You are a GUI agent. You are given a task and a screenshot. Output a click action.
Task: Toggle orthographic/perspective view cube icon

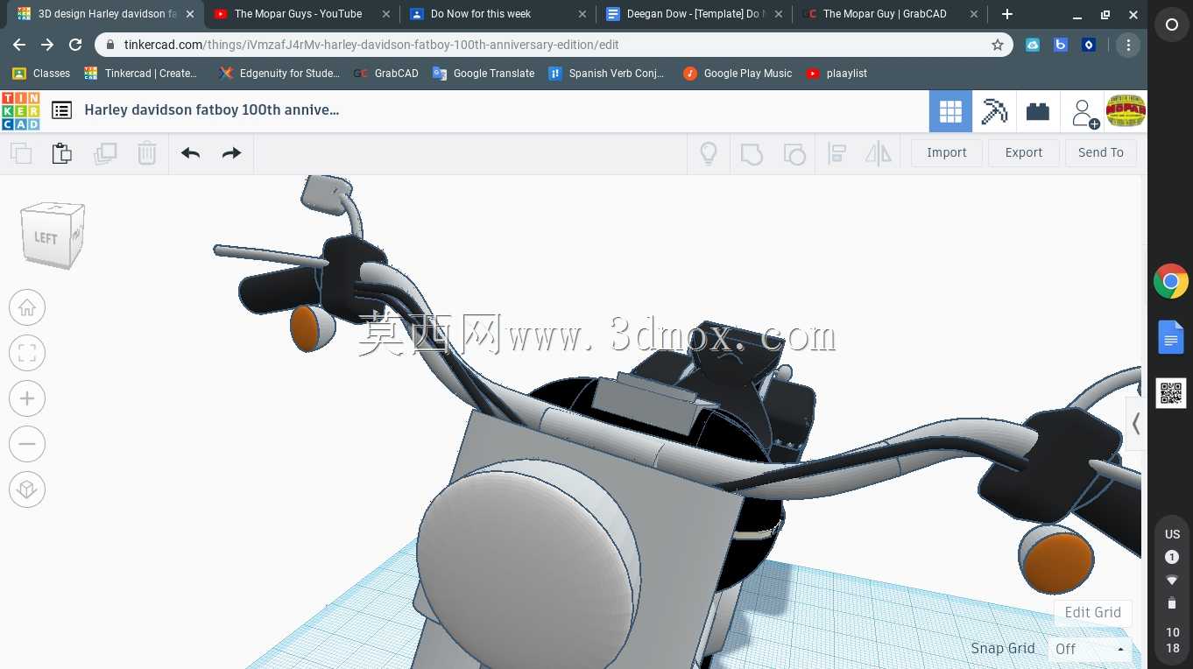[x=27, y=489]
